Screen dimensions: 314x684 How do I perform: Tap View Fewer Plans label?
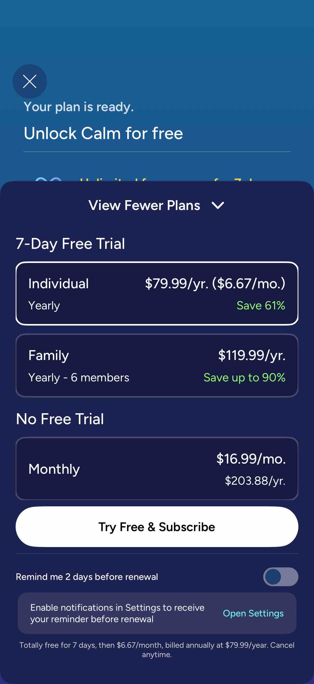point(144,205)
